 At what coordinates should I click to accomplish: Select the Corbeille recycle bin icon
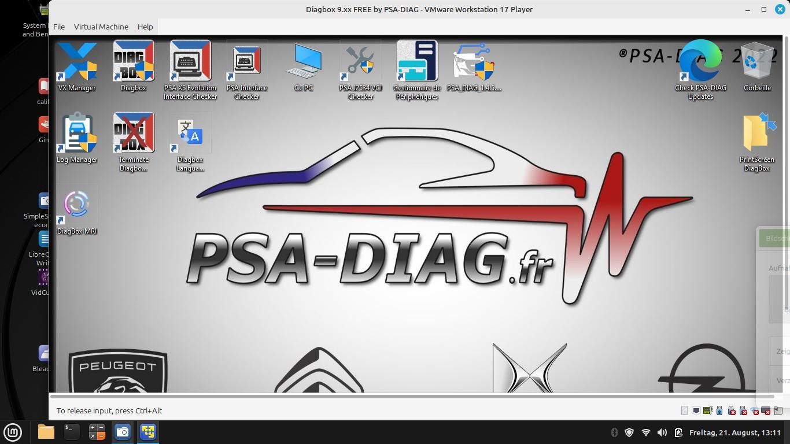click(757, 66)
